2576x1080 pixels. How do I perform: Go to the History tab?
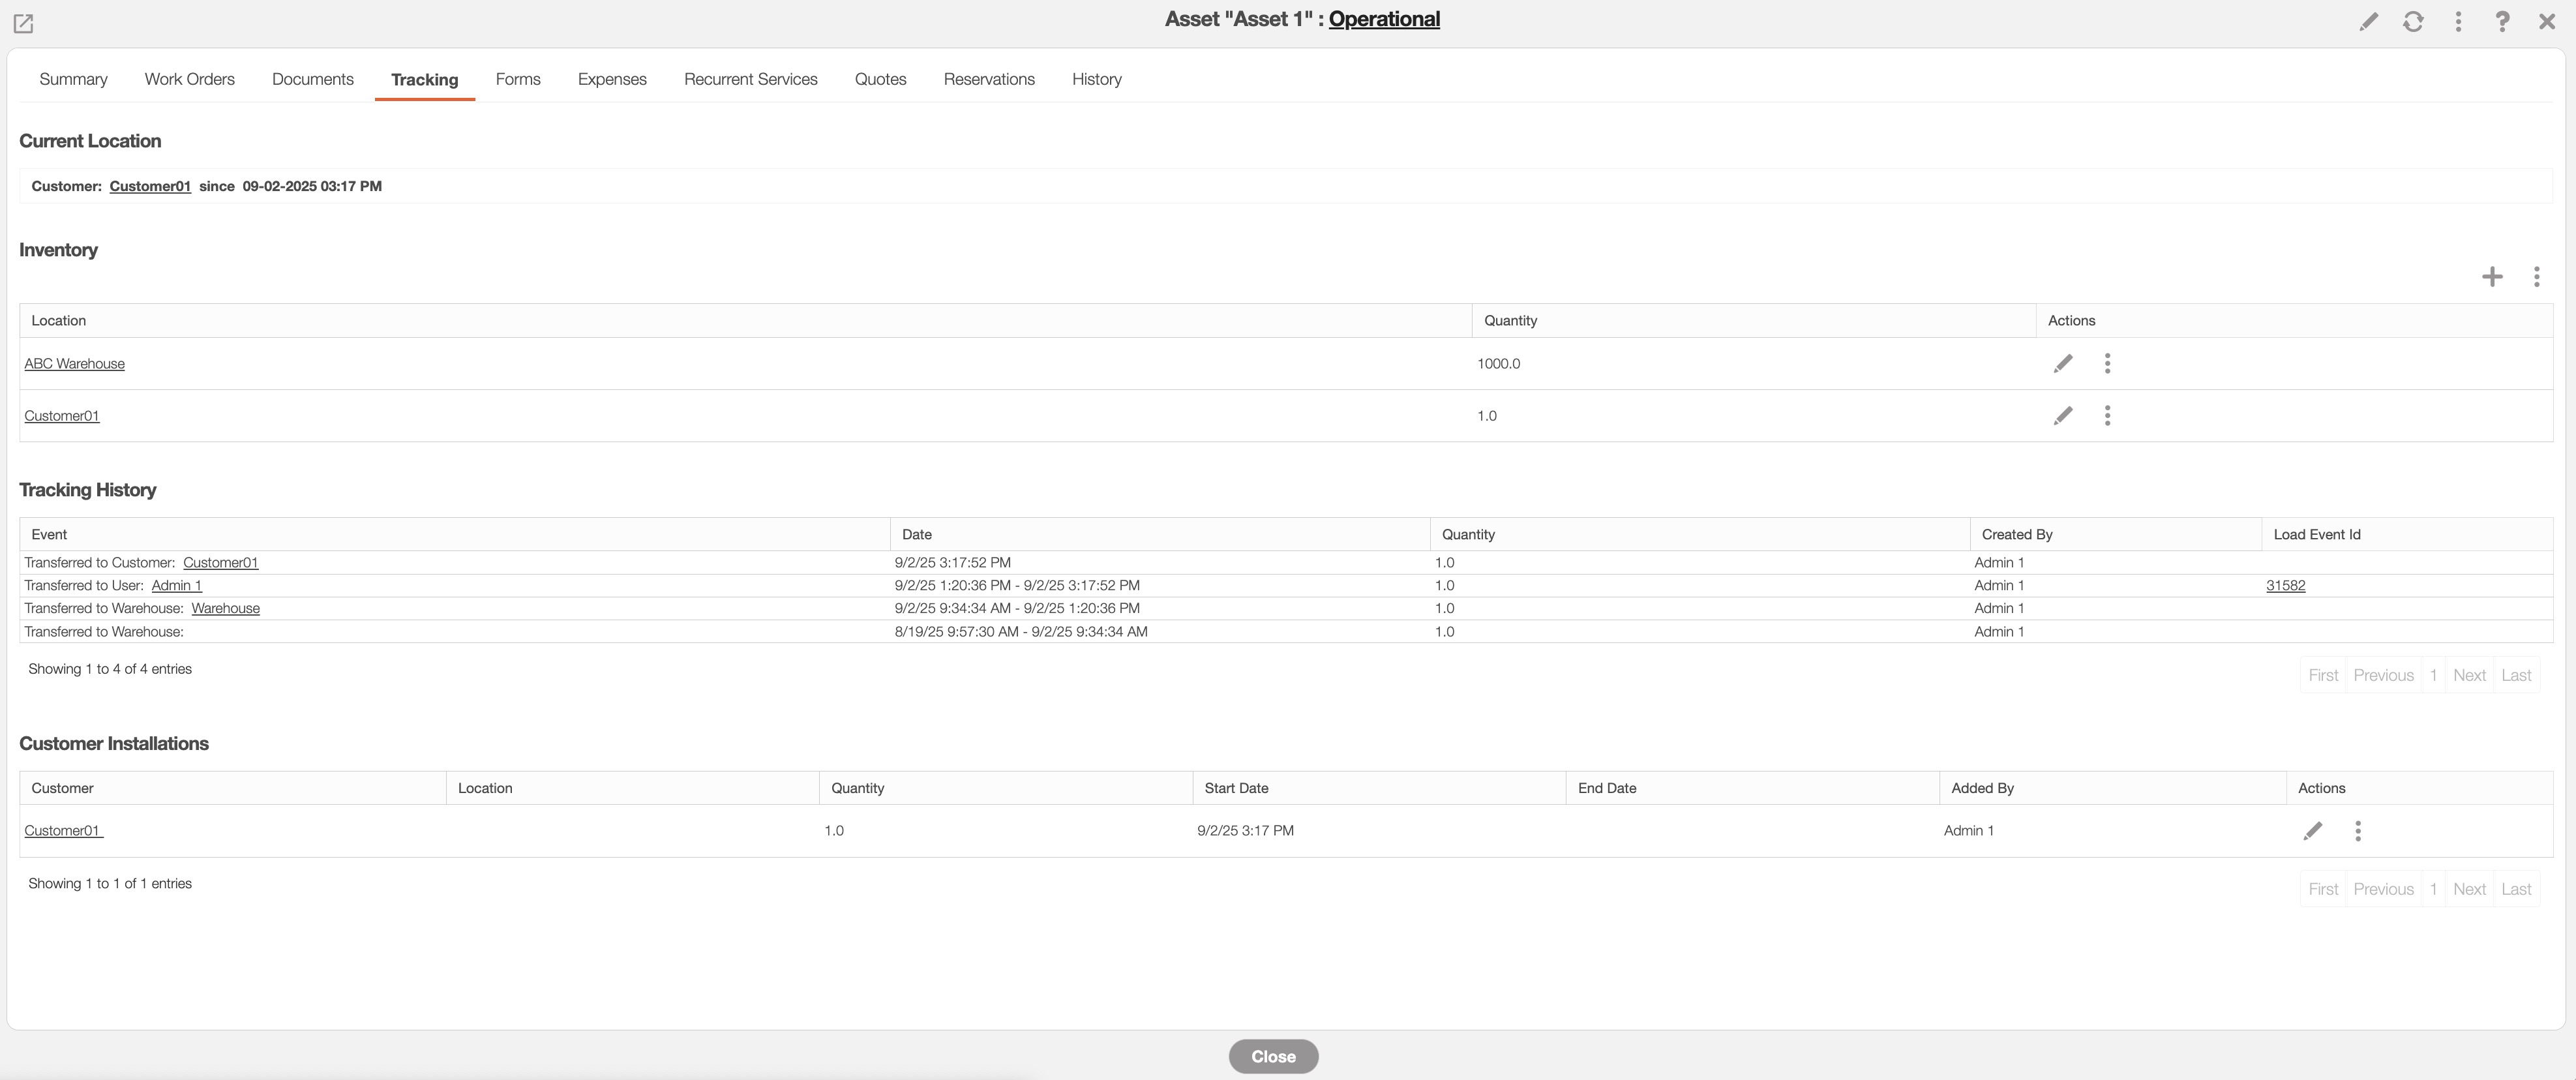pos(1096,79)
